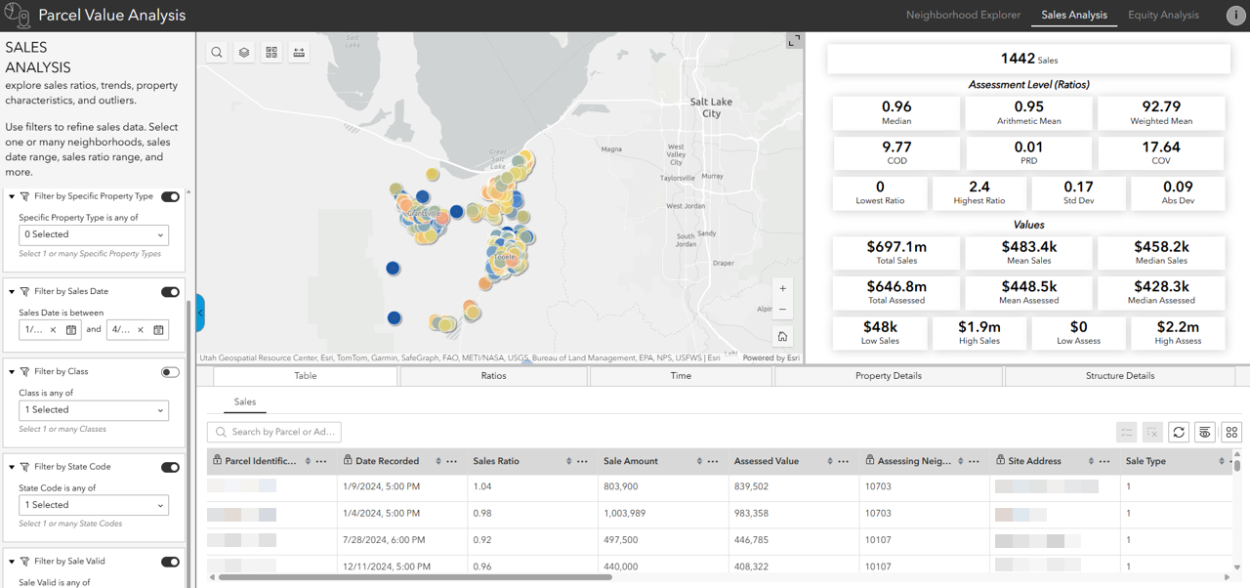
Task: Disable the Filter by Specific Property Type toggle
Action: coord(170,196)
